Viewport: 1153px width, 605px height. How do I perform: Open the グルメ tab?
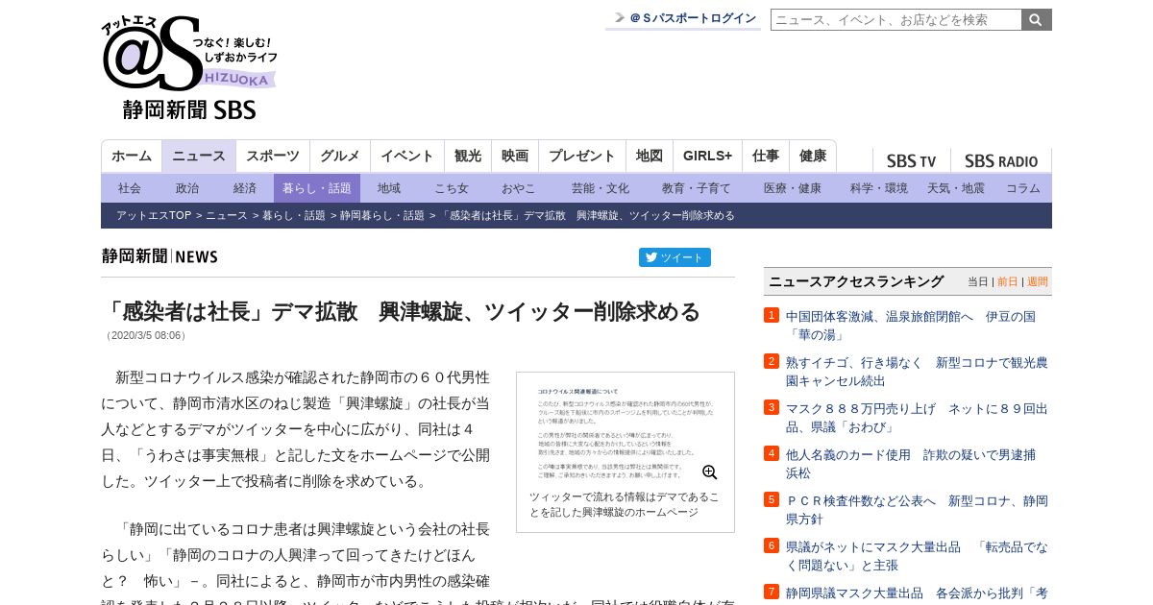coord(340,157)
